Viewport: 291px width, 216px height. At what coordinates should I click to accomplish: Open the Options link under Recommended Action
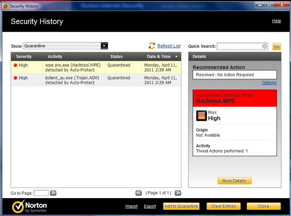[269, 83]
